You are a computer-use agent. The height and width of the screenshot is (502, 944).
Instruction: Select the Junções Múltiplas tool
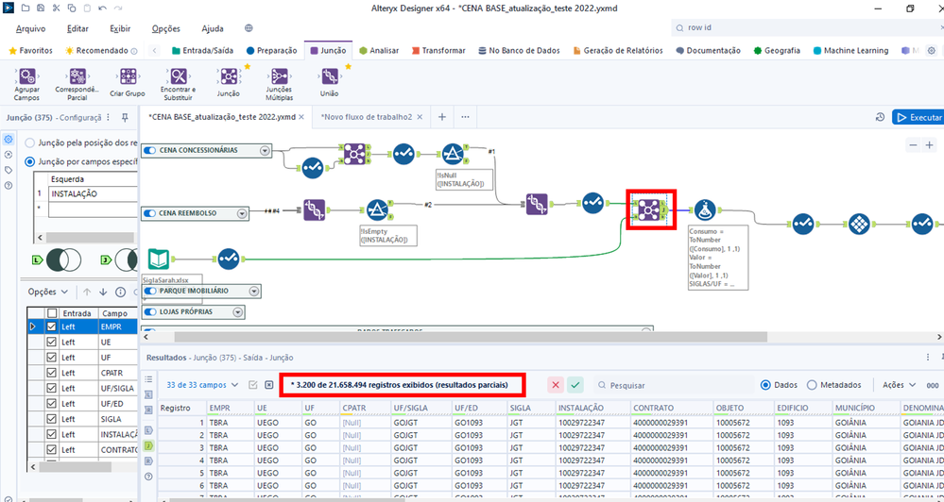tap(279, 82)
